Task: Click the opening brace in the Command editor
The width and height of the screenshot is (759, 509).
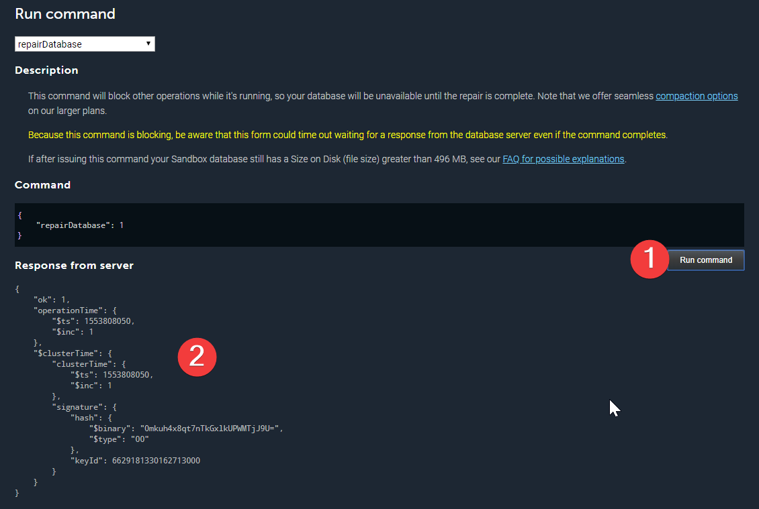Action: [x=20, y=215]
